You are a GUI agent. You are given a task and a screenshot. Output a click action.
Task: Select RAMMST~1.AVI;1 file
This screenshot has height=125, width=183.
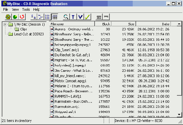[x=68, y=96]
